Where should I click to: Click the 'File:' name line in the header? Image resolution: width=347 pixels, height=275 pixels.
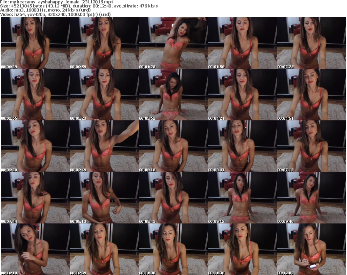point(57,2)
